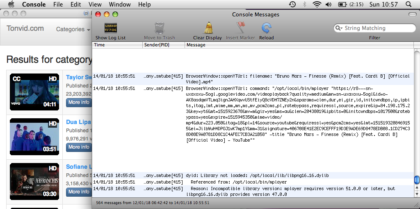The width and height of the screenshot is (420, 209).
Task: Click the Move to Trash bin icon
Action: click(x=160, y=28)
